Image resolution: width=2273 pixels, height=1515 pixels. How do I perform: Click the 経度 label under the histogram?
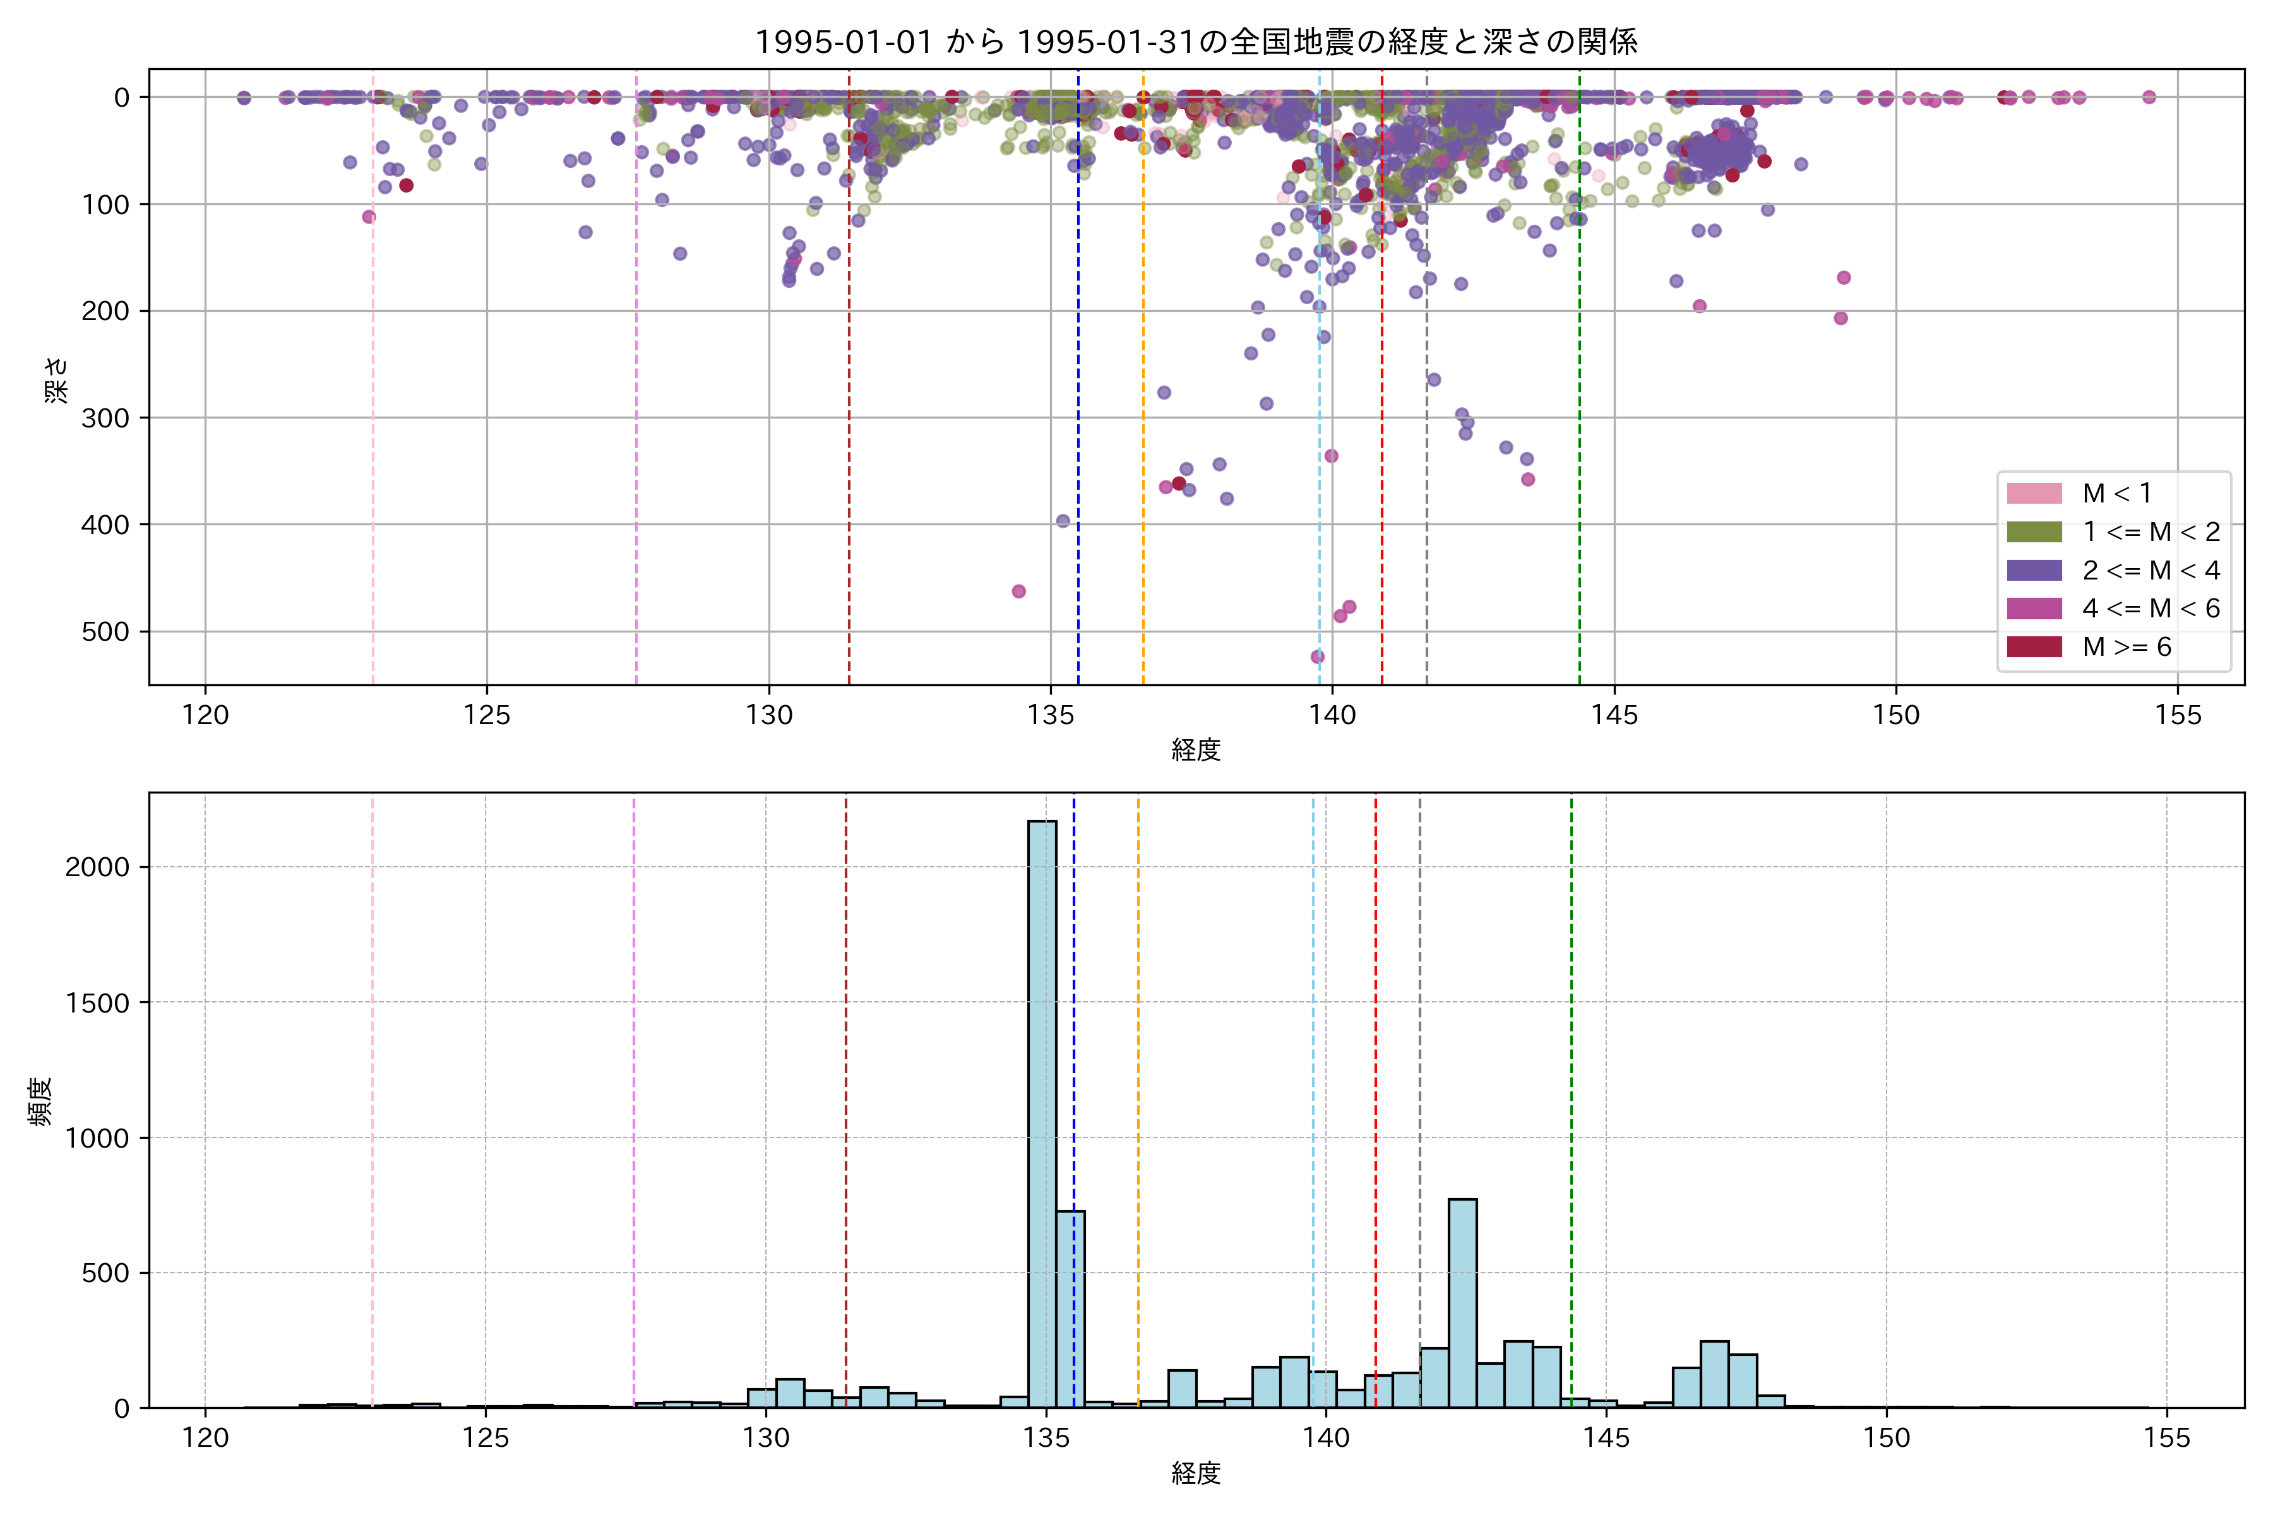tap(1195, 1473)
